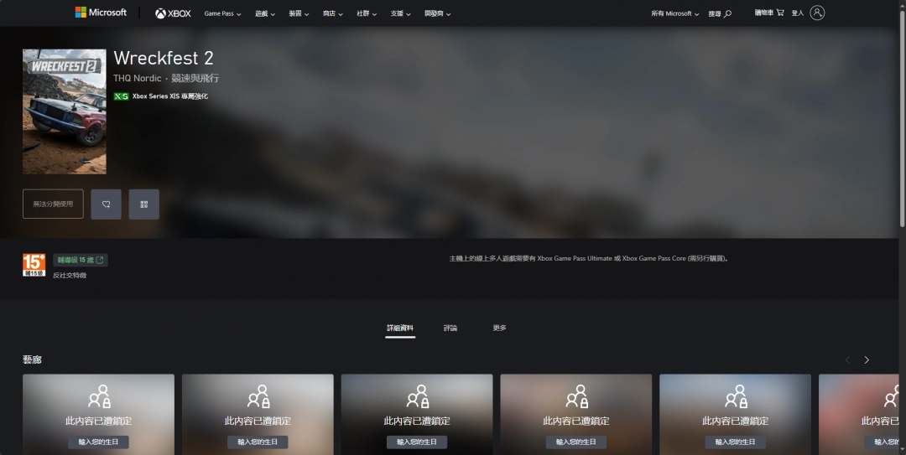
Task: Click the account sign-in avatar icon
Action: [x=817, y=13]
